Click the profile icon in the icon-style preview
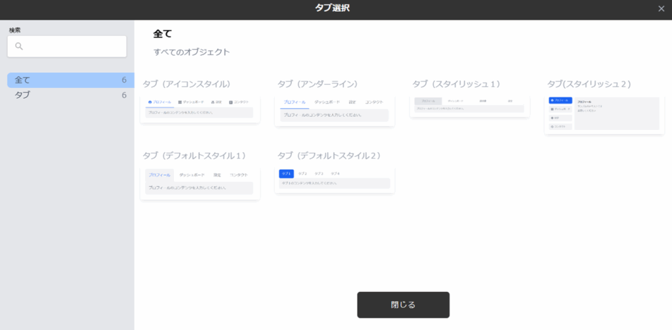 pyautogui.click(x=150, y=102)
